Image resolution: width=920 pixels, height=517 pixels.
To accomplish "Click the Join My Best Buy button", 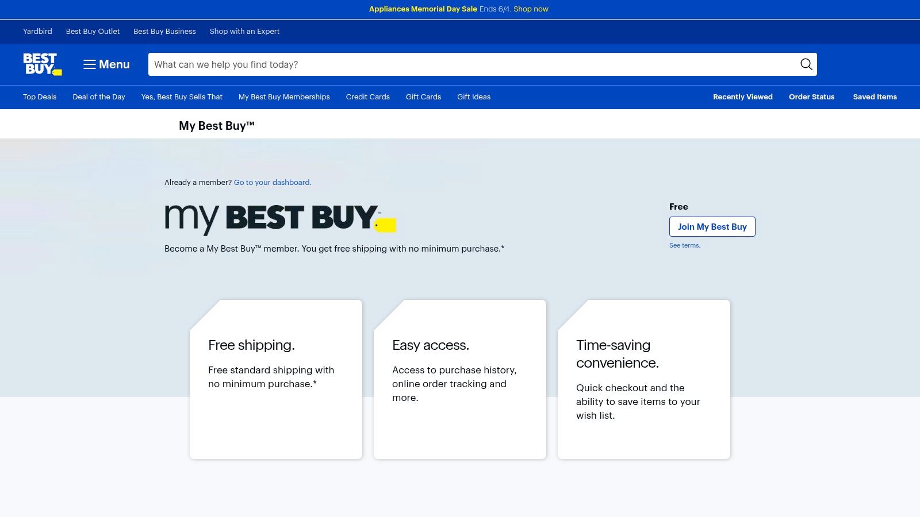I will tap(712, 227).
